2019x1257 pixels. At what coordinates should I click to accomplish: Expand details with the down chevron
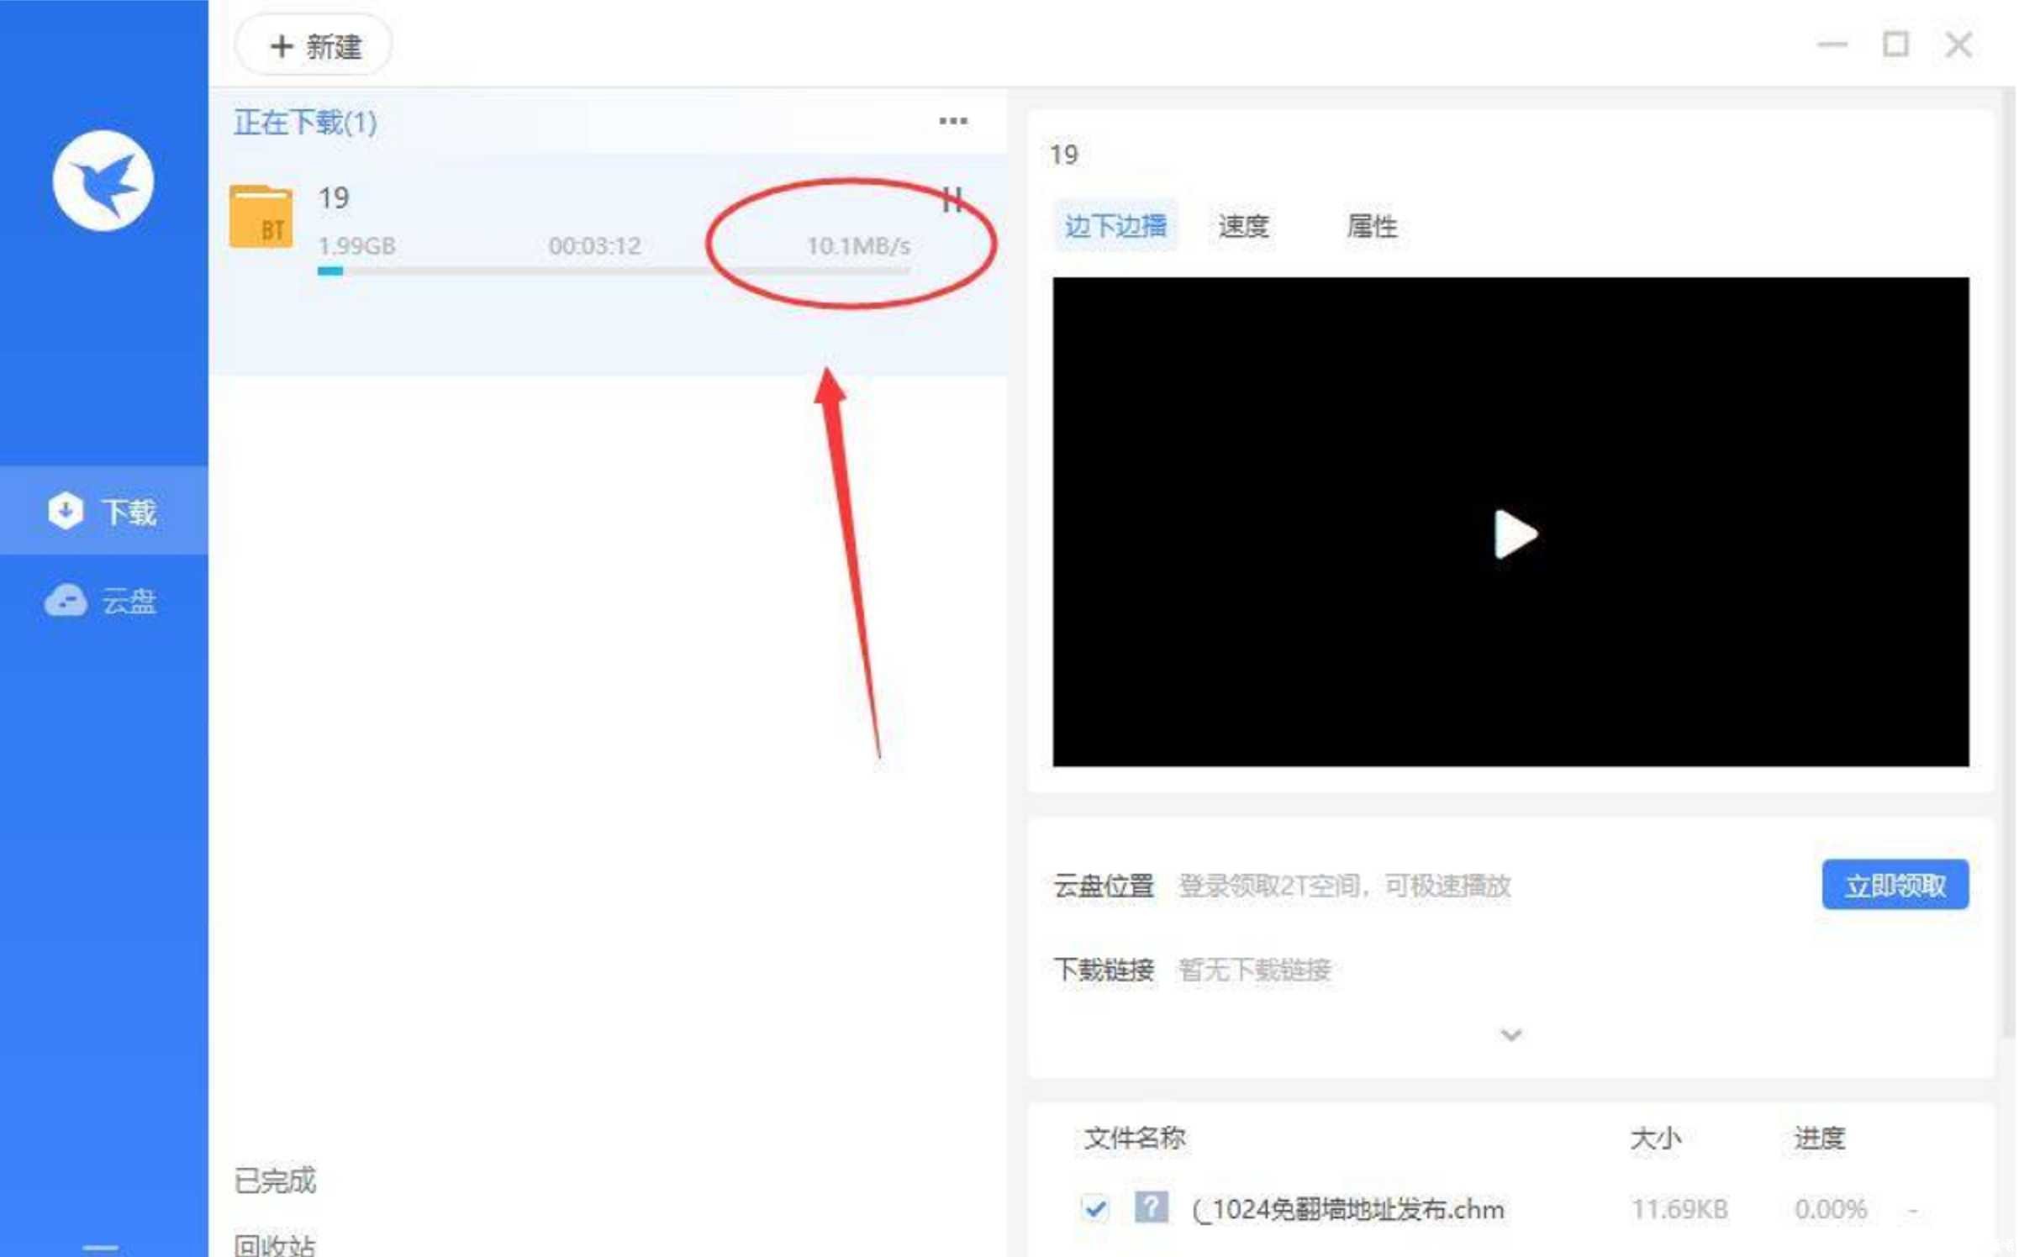coord(1511,1035)
